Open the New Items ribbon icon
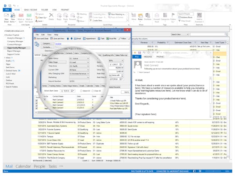 (x=13, y=18)
